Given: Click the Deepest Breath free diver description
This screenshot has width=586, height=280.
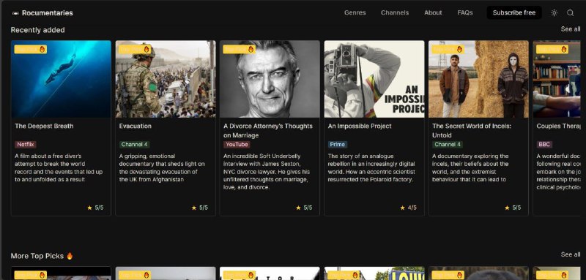Looking at the screenshot, I should coord(59,167).
